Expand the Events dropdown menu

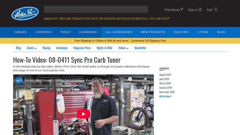31,48
